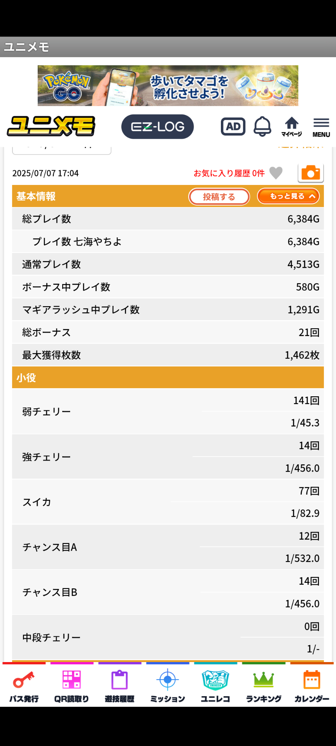Select the partially hidden dropdown box

(62, 150)
